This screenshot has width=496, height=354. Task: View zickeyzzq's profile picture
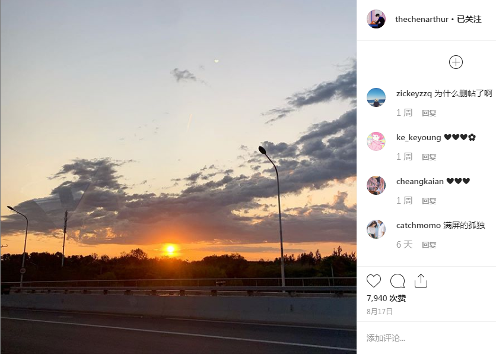(x=376, y=97)
